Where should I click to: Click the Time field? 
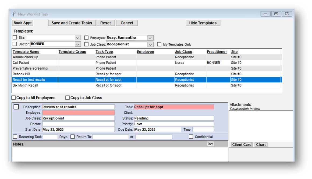(x=203, y=130)
